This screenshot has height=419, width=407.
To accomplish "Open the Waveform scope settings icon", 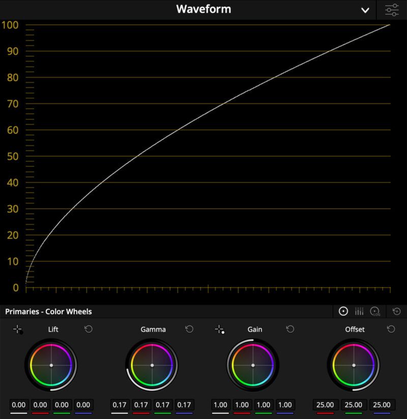I will click(x=392, y=10).
